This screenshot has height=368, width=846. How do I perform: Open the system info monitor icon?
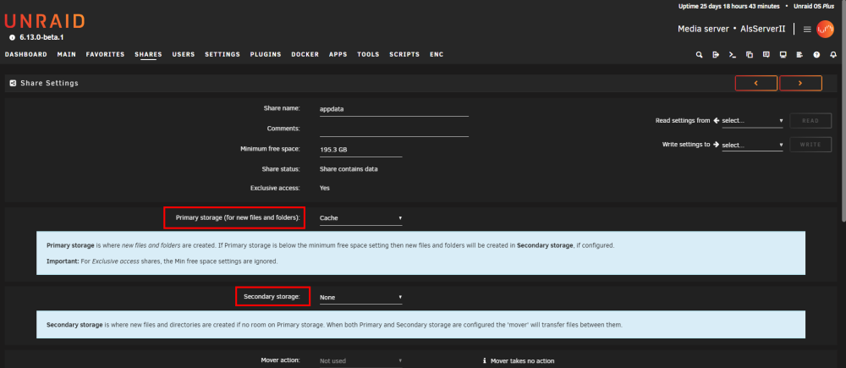point(783,54)
